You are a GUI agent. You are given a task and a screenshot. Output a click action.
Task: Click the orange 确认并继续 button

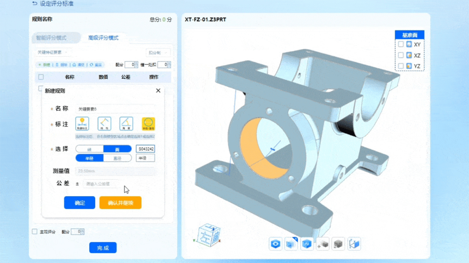coord(120,203)
